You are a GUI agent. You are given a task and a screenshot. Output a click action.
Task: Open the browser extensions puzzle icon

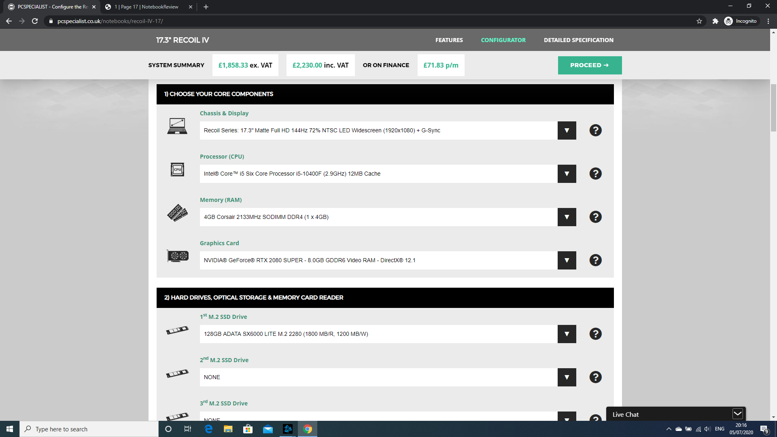715,21
